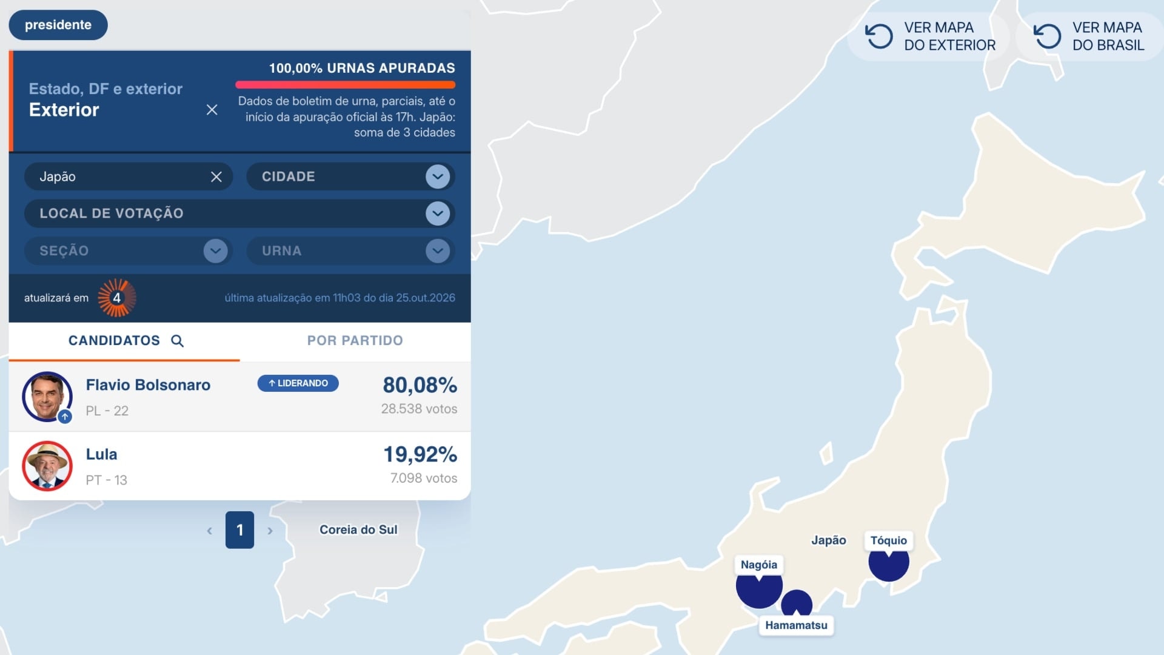Click the LIDERANDO badge
This screenshot has width=1164, height=655.
pos(298,383)
